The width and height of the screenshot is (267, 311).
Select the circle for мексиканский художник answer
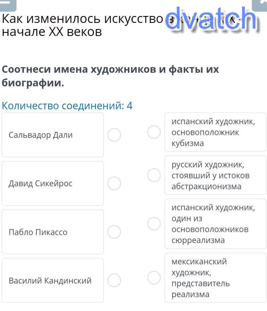(154, 277)
